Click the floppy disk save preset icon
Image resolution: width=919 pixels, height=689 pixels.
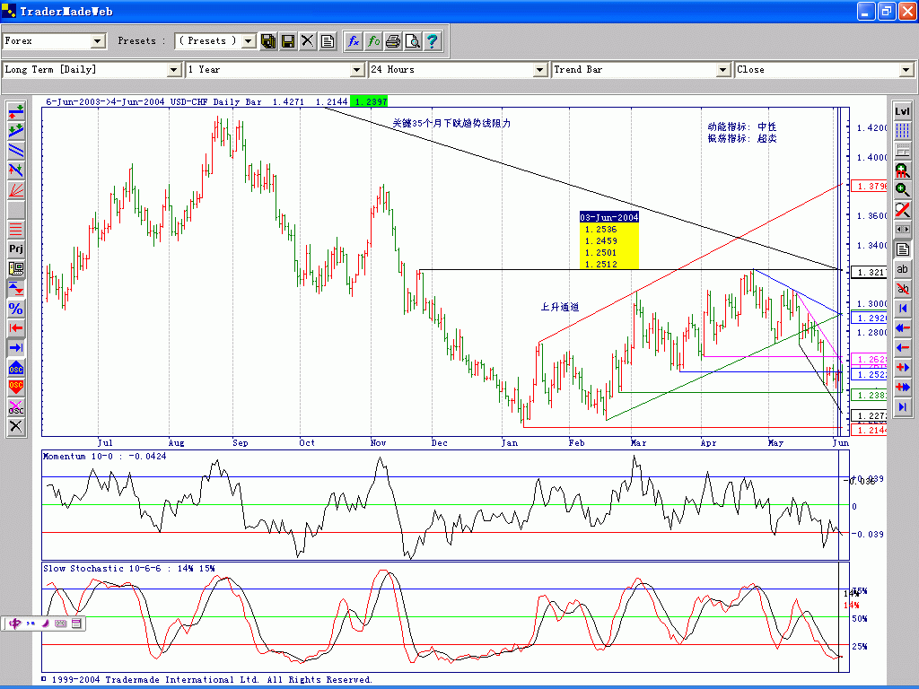(288, 41)
